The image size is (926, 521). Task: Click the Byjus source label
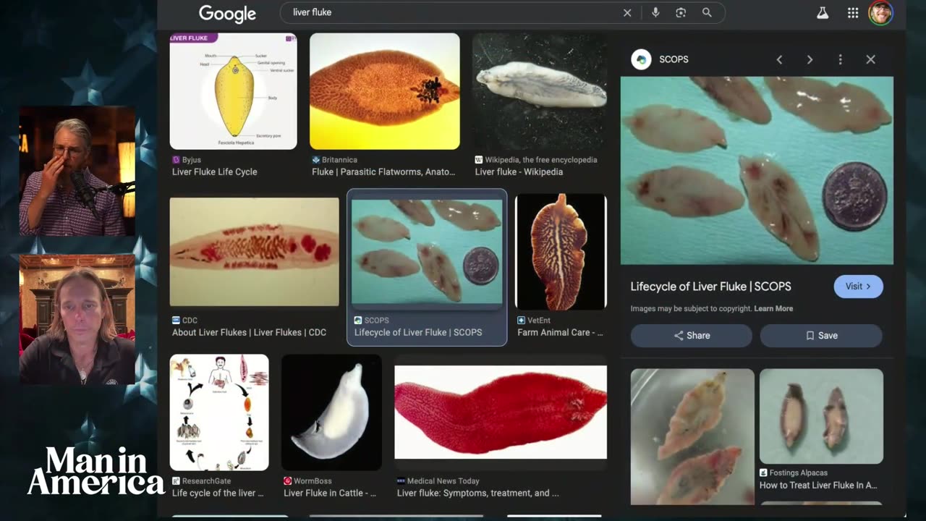pyautogui.click(x=192, y=160)
